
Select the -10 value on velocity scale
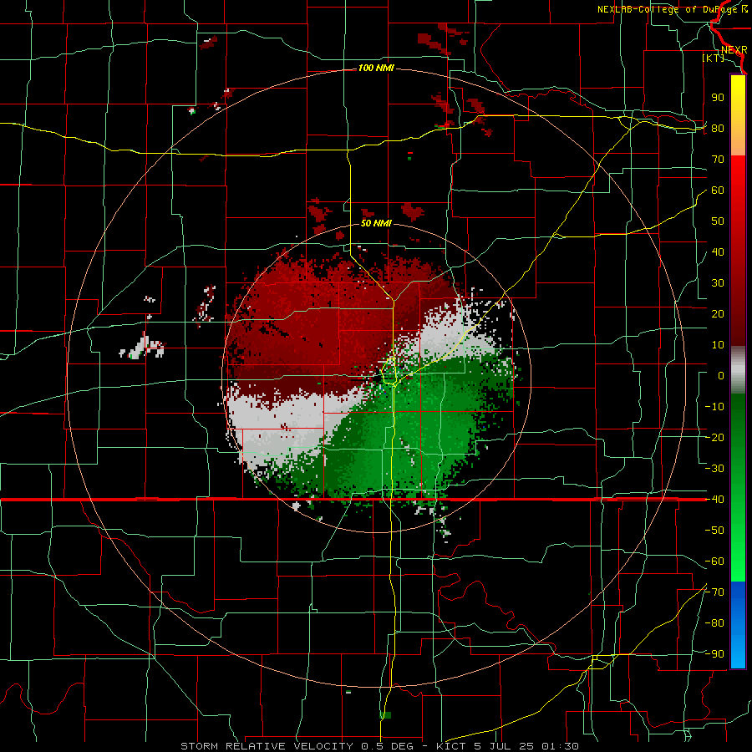714,407
